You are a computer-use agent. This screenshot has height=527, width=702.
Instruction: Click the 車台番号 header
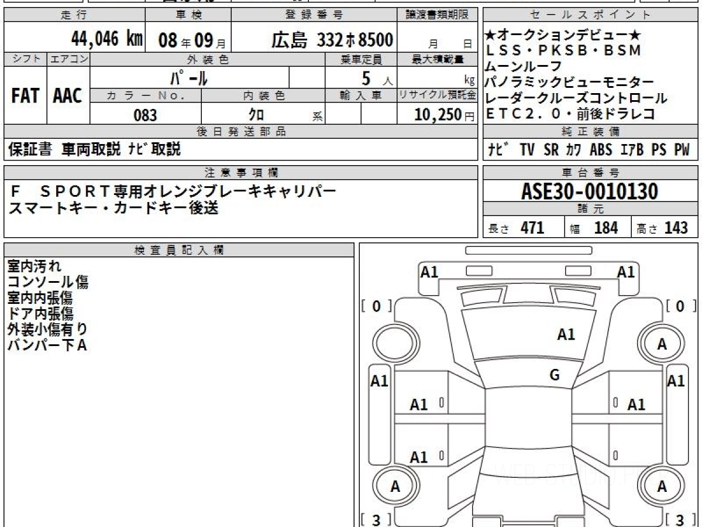pos(591,173)
